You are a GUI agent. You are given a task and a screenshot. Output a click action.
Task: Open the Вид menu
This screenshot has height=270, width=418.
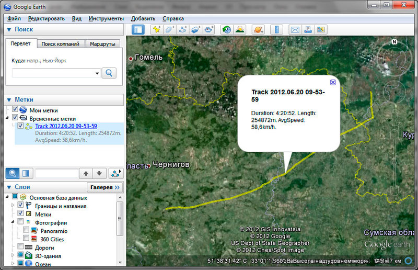pyautogui.click(x=77, y=18)
